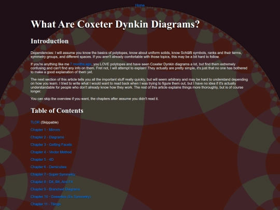
Task: Visit Chapter 8 - D4, B4, And F4
Action: click(52, 182)
